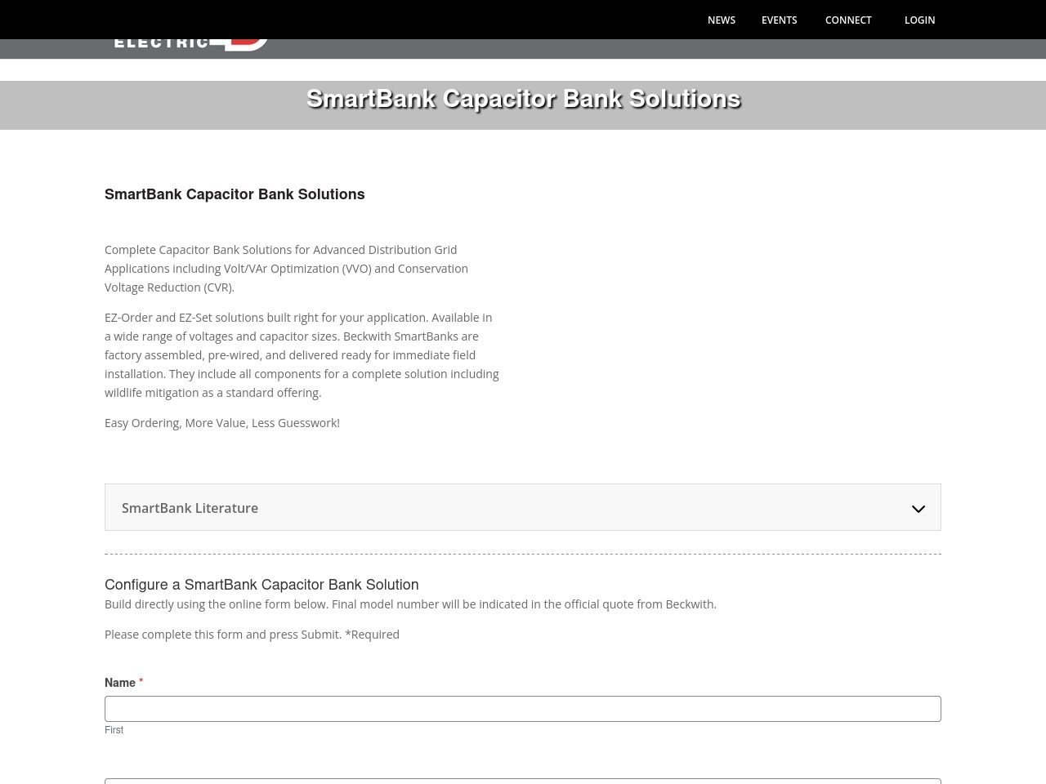Click the 'First' sub-label under Name
This screenshot has height=784, width=1046.
coord(114,730)
